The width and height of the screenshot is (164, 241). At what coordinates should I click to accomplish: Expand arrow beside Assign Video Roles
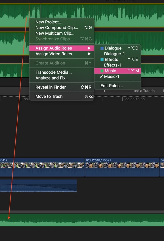click(89, 54)
